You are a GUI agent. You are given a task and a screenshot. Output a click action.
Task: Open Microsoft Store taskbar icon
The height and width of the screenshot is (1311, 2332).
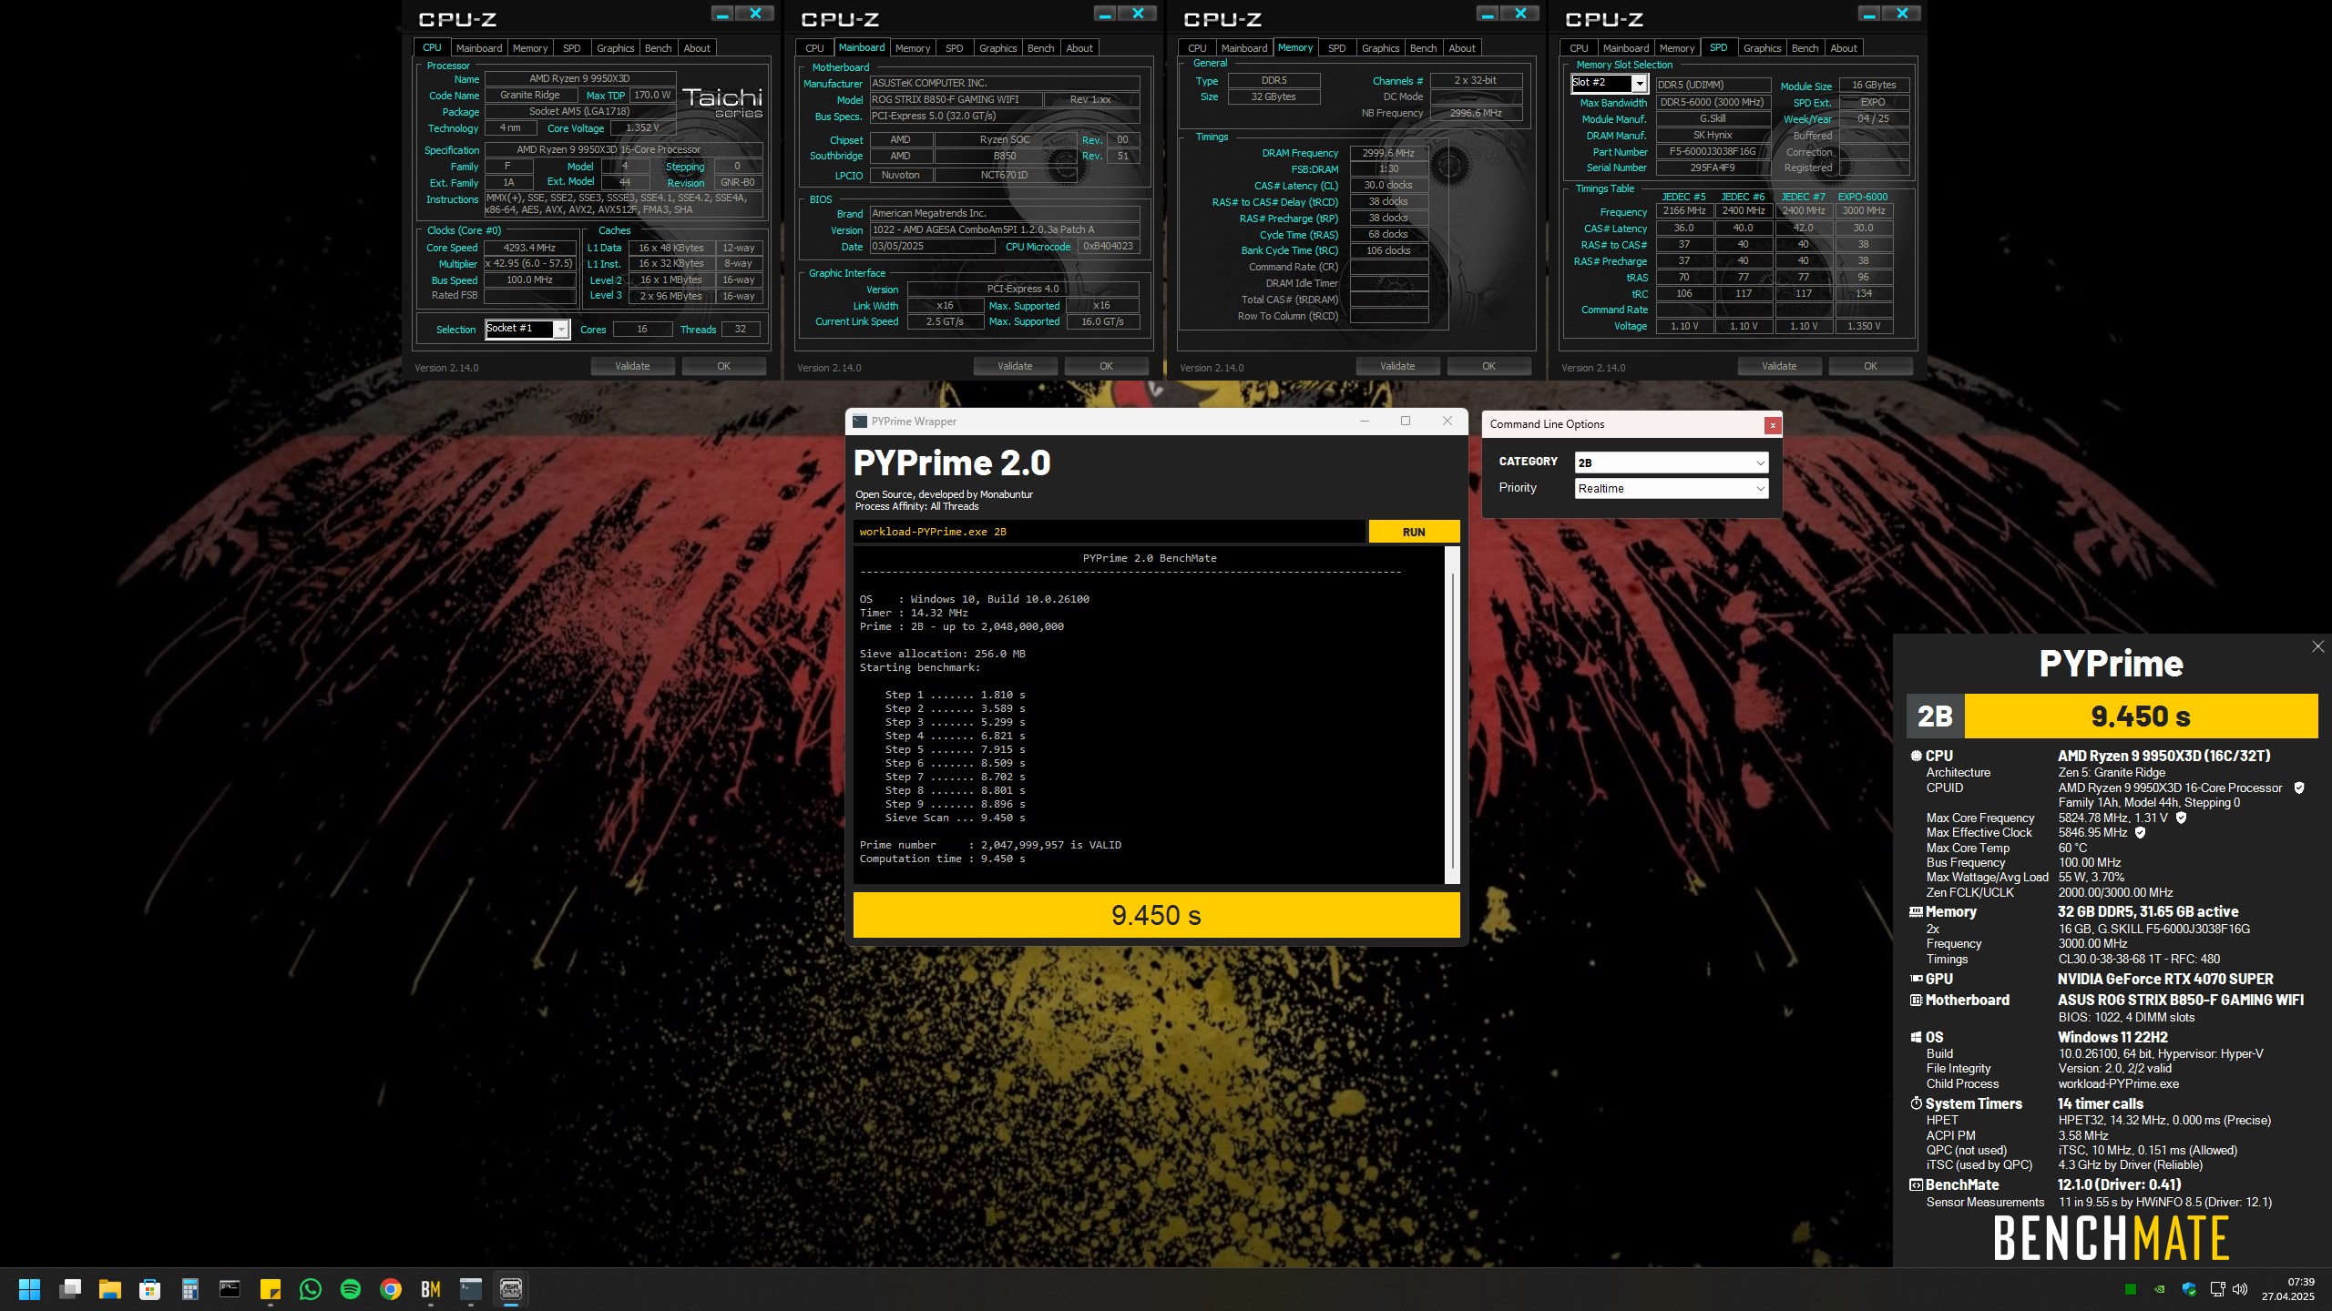pos(150,1289)
